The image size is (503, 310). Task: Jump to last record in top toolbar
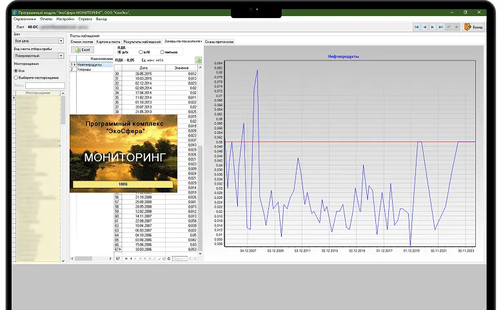[440, 27]
